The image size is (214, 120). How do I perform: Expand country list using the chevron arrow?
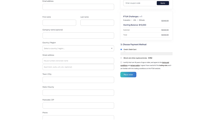pos(112,48)
